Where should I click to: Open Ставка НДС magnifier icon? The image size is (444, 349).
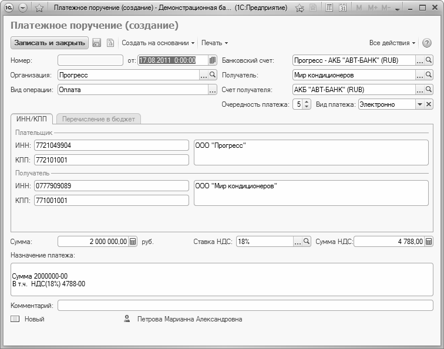click(307, 241)
